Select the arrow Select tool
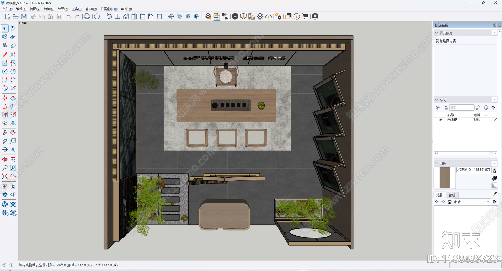This screenshot has height=271, width=502. [5, 28]
